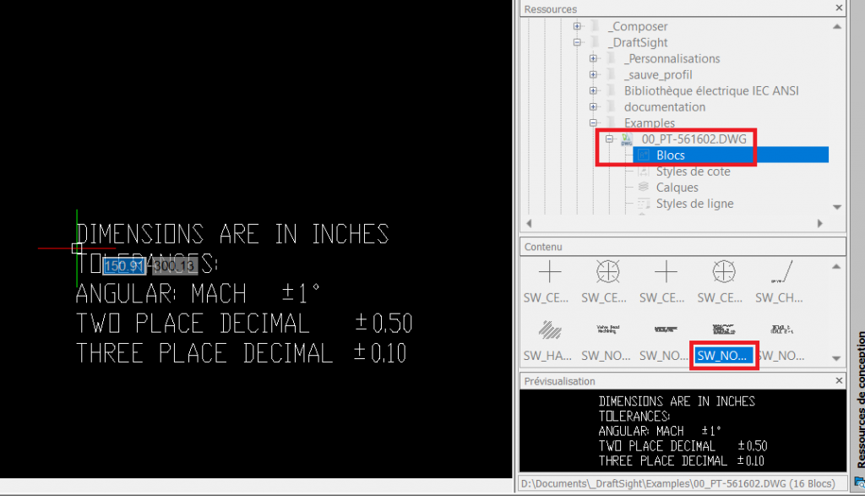Screen dimensions: 865x496
Task: Close the Ressources panel
Action: pyautogui.click(x=839, y=8)
